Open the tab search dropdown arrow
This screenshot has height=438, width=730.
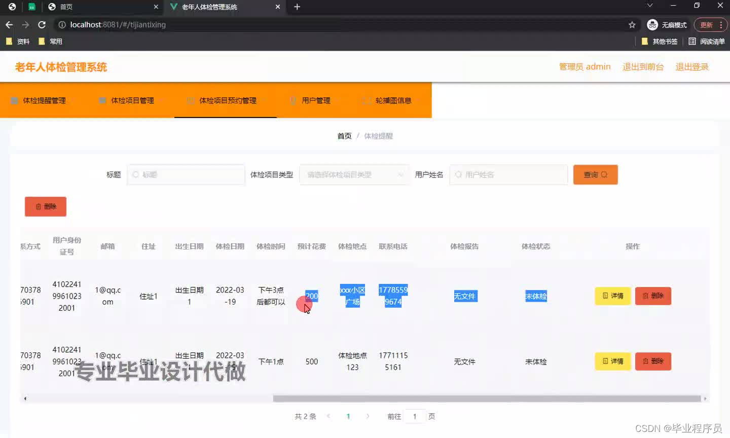(649, 6)
